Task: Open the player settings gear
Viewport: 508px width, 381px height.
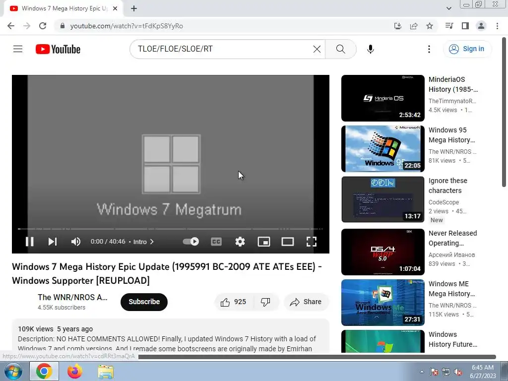Action: coord(240,242)
